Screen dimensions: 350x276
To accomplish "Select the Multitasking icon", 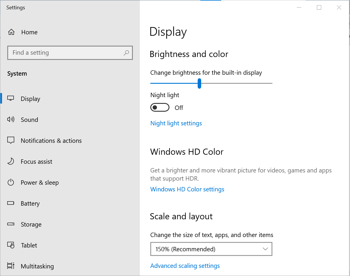I will point(10,266).
